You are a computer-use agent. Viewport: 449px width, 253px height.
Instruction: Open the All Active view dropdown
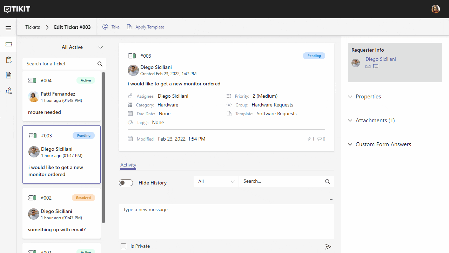pos(82,47)
